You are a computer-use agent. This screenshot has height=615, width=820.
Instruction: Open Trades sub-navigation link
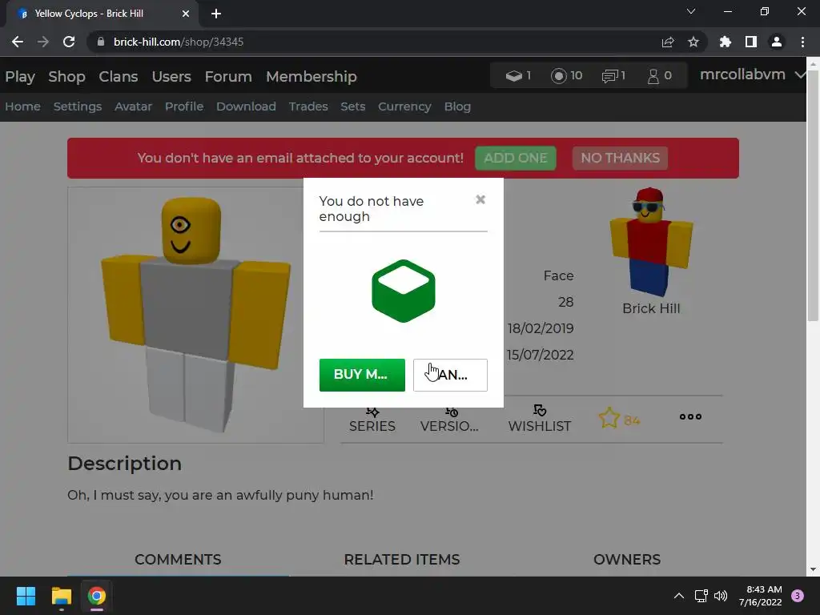pos(308,107)
